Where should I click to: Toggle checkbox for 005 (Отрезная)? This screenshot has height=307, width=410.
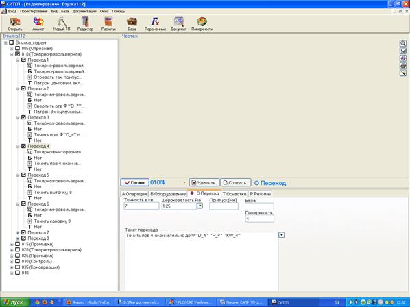(x=17, y=49)
